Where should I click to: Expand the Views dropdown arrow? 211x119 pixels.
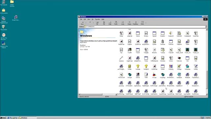[x=146, y=23]
